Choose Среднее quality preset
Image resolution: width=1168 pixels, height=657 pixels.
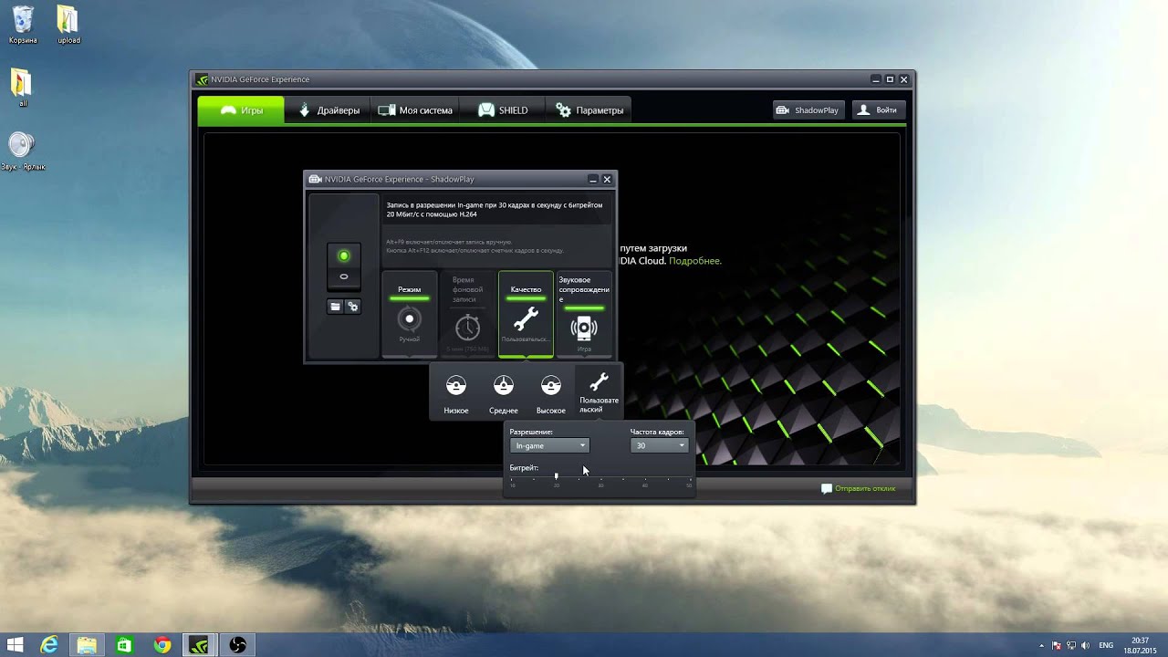pos(504,394)
